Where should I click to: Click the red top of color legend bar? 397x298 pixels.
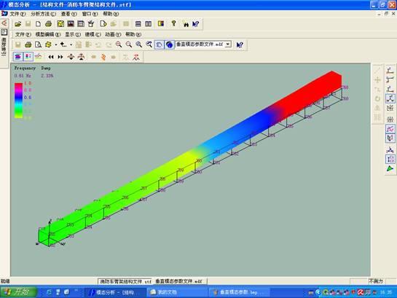coord(18,85)
